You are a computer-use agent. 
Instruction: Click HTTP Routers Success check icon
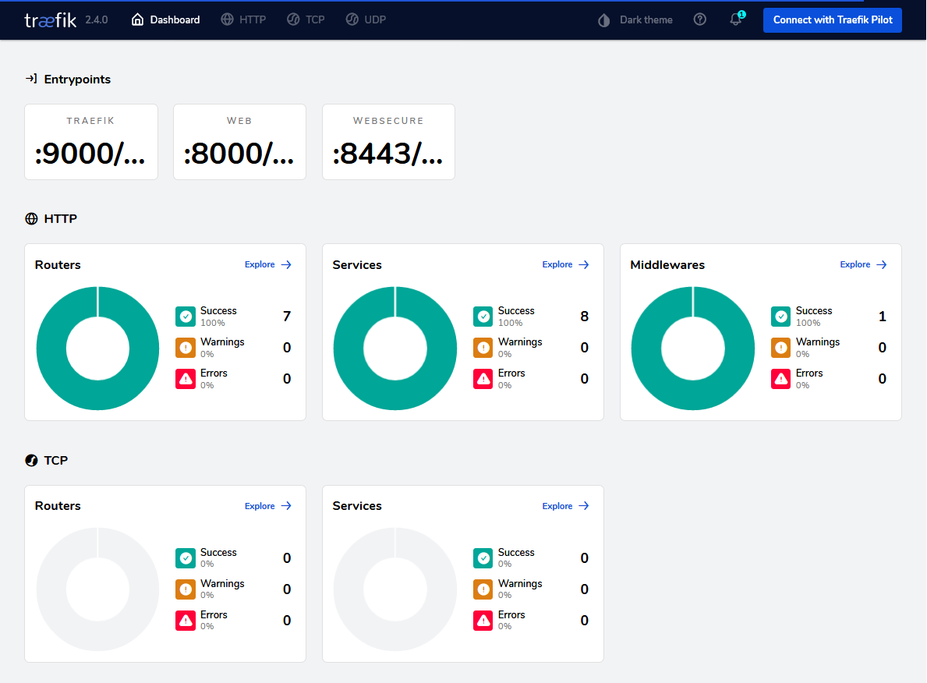186,317
